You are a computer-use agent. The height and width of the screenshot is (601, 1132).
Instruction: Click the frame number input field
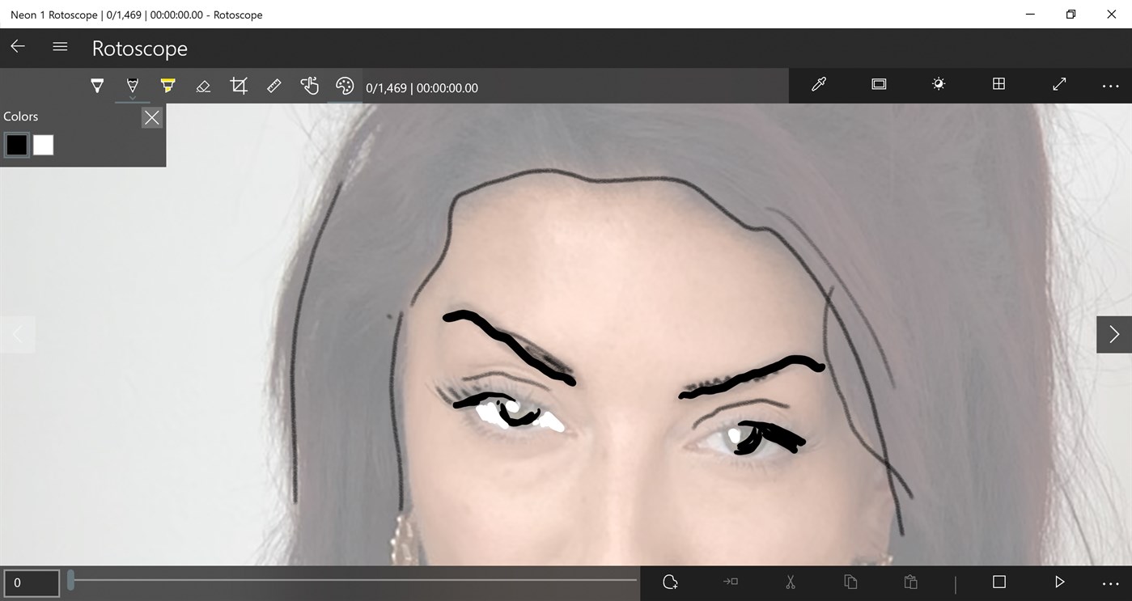pos(32,582)
